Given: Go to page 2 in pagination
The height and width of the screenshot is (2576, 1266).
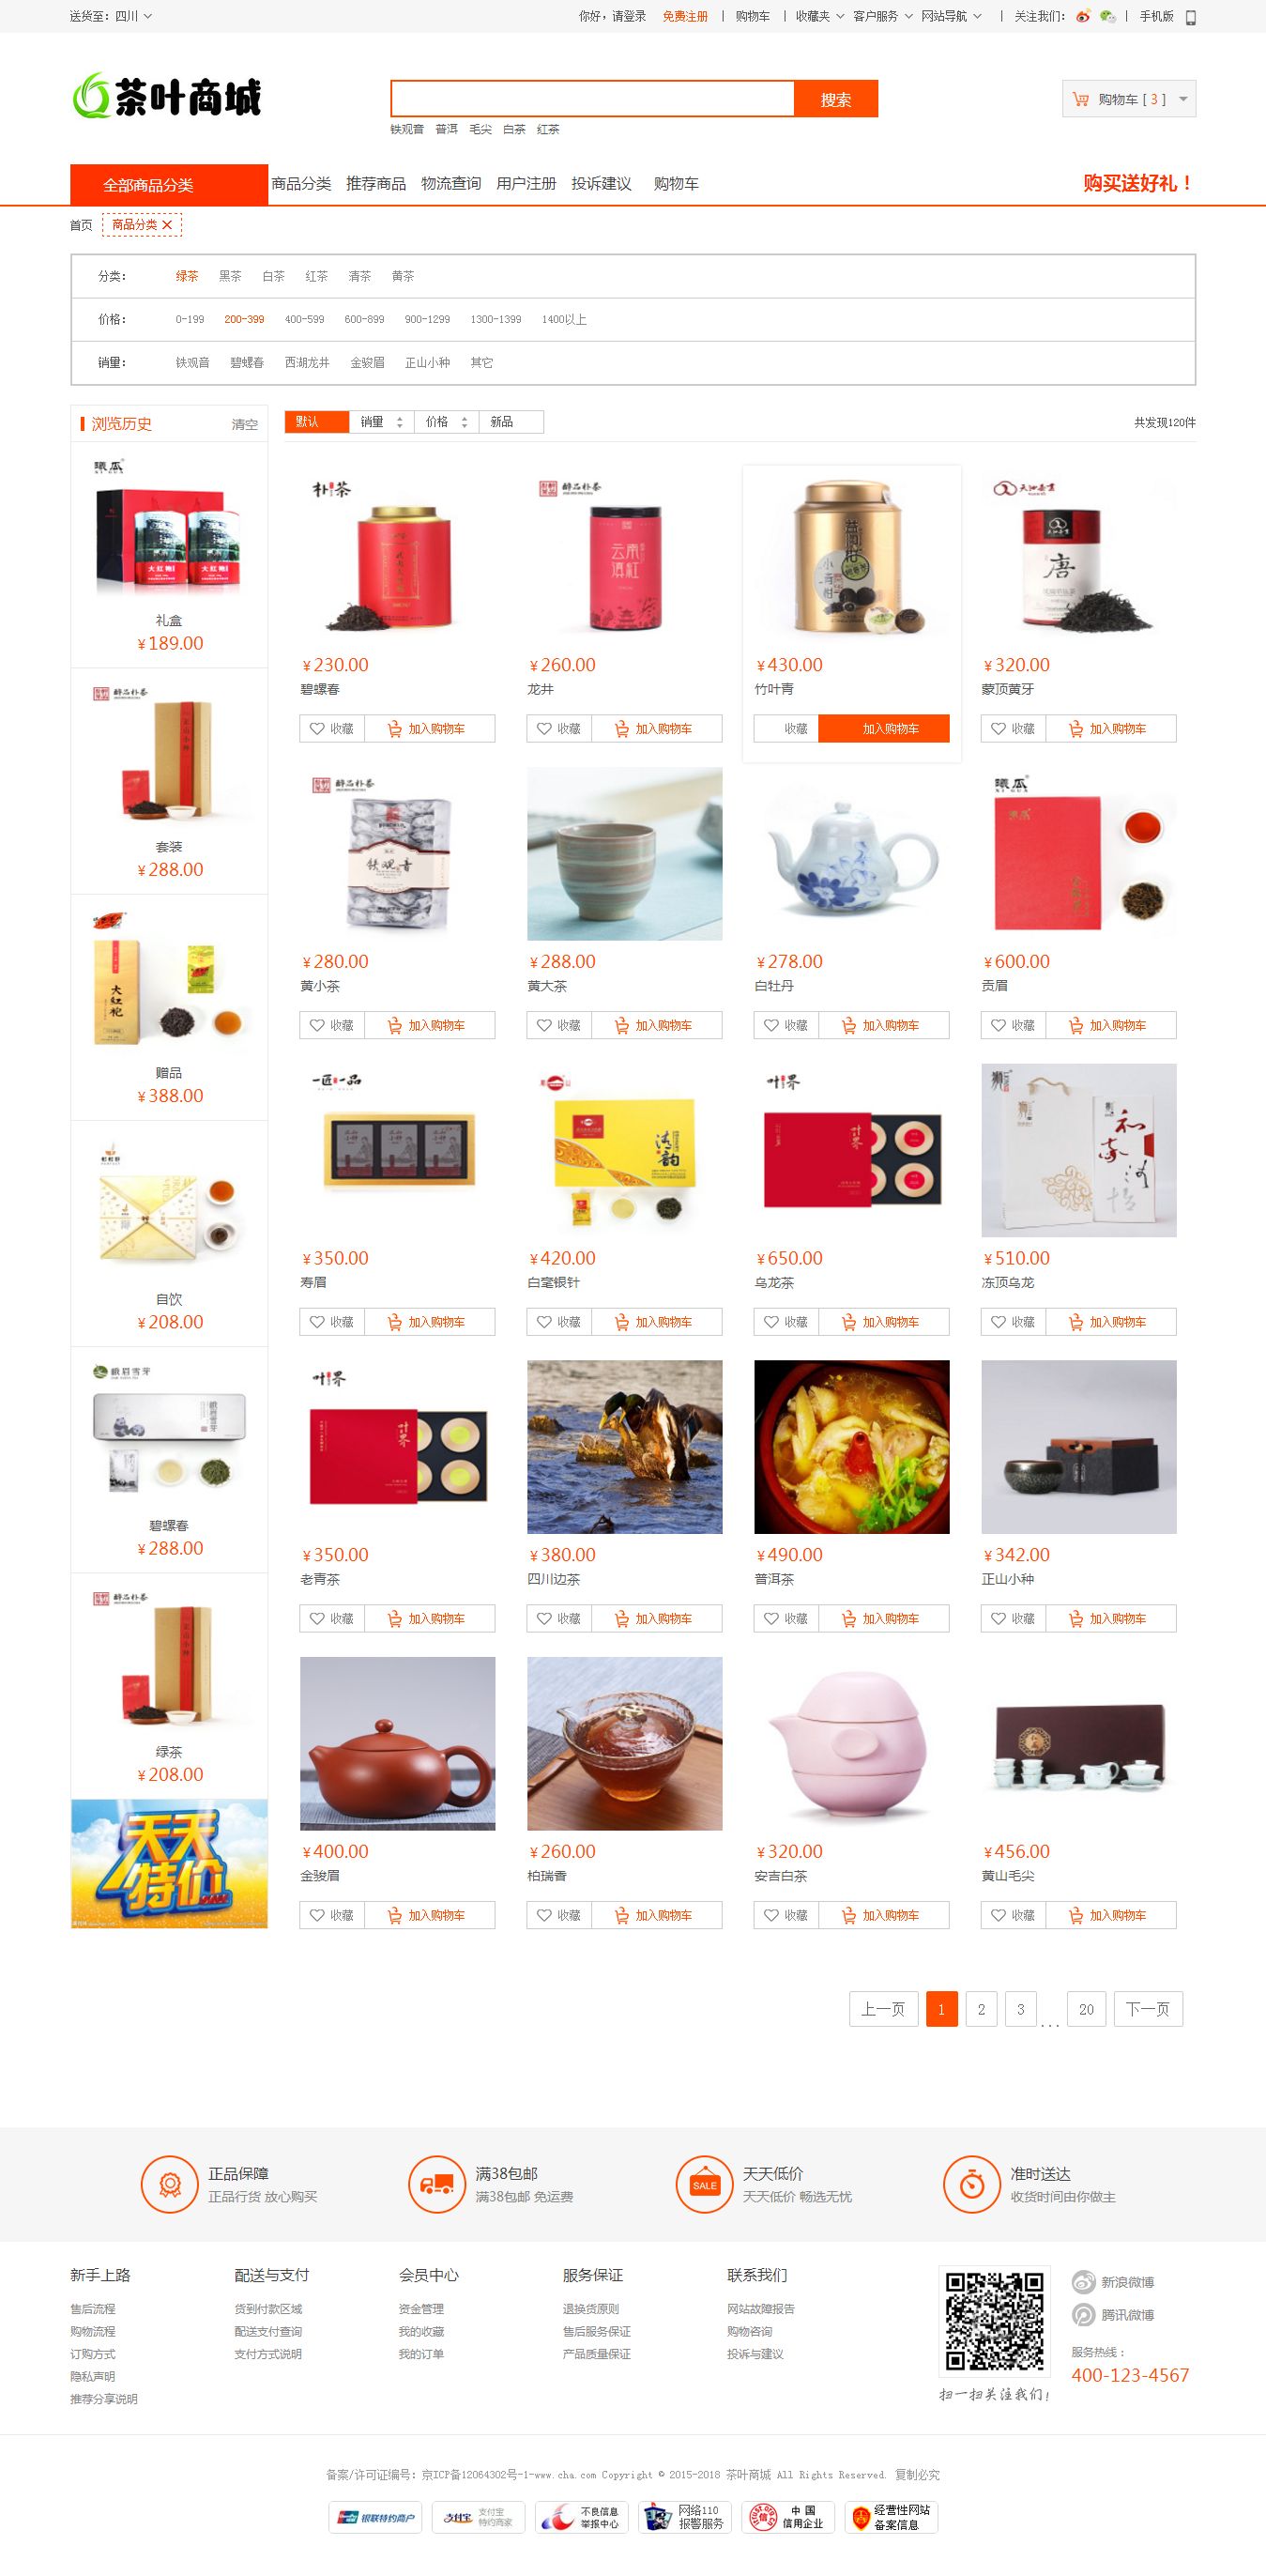Looking at the screenshot, I should (x=981, y=2009).
